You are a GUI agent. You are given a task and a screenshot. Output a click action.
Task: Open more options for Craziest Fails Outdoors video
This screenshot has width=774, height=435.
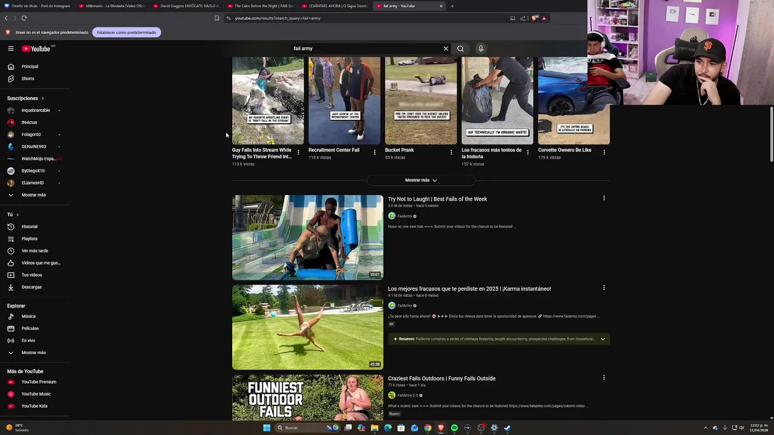603,378
